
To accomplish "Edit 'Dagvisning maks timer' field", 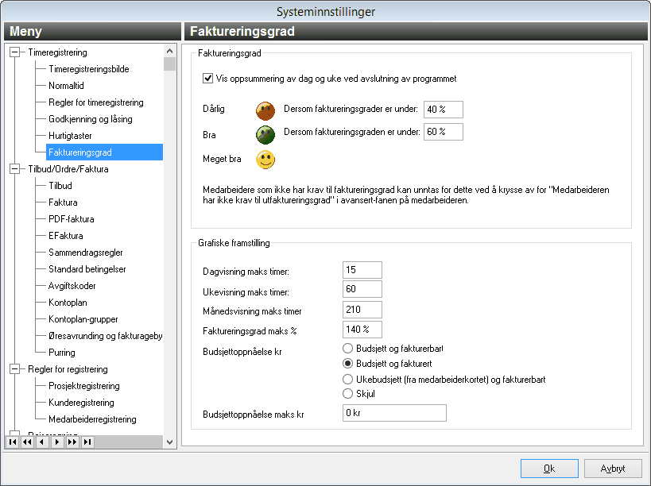I will point(362,270).
